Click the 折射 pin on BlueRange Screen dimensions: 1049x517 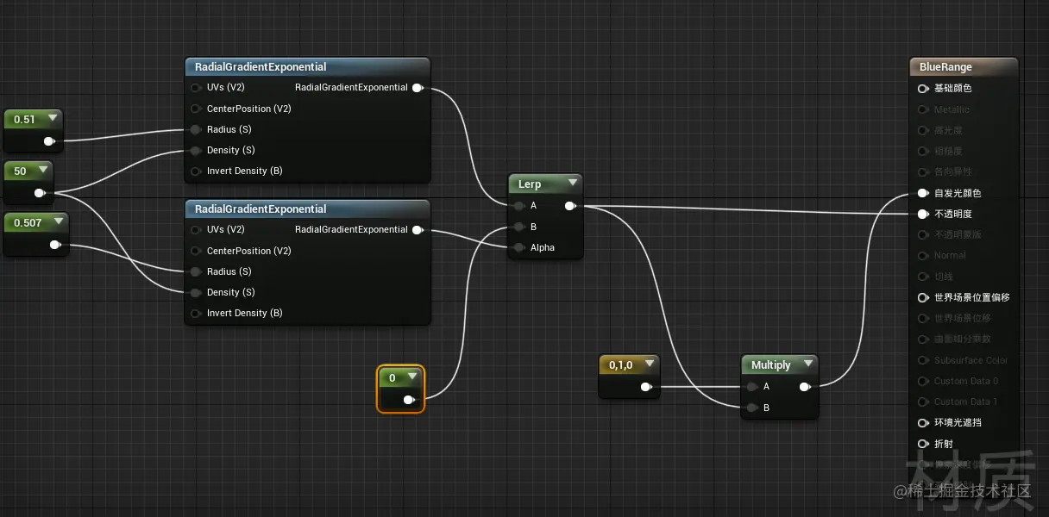[923, 444]
